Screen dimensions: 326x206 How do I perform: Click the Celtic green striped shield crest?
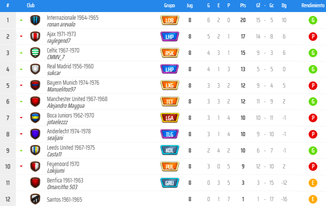(x=35, y=52)
